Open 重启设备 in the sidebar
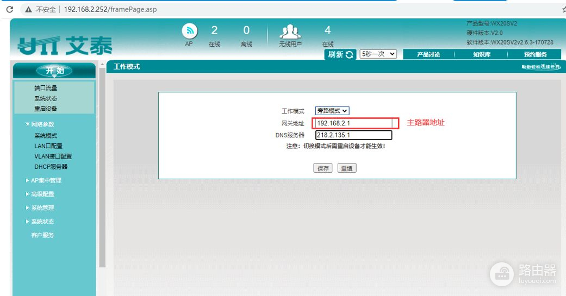Viewport: 566px width, 296px height. pos(46,109)
